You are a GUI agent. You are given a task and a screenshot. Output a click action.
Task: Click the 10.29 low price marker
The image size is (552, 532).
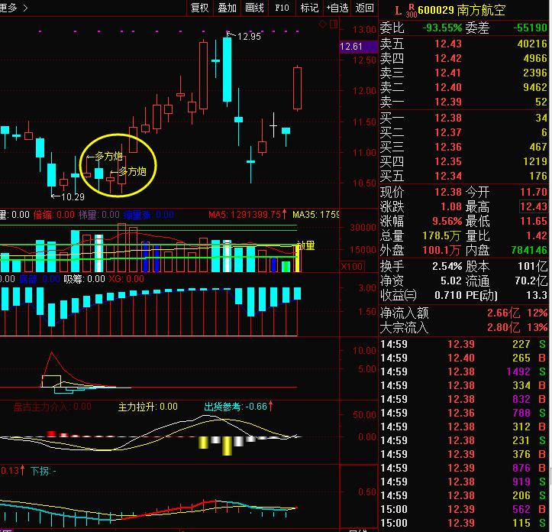tap(71, 196)
